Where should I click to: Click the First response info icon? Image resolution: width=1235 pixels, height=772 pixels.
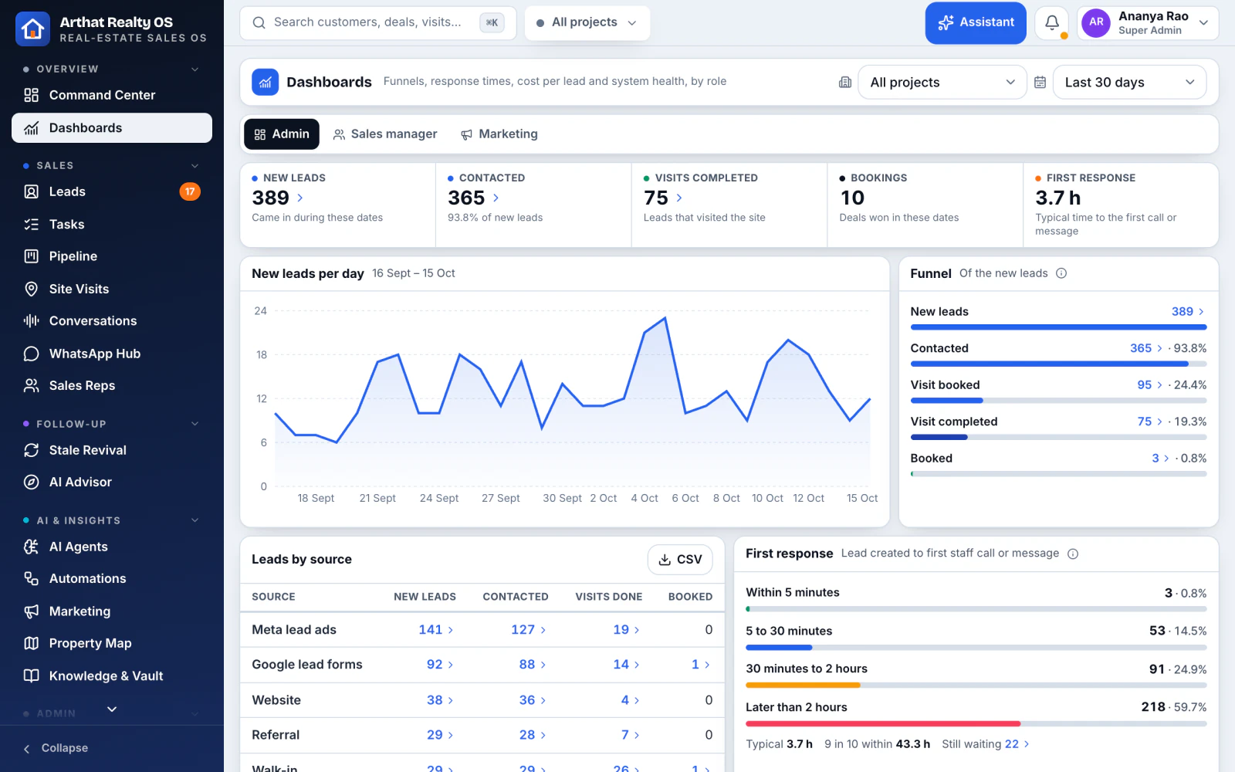pos(1073,554)
